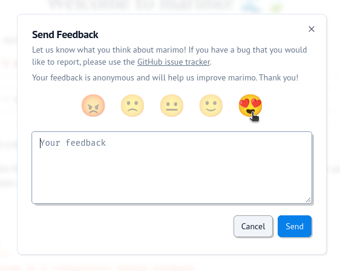Image resolution: width=340 pixels, height=271 pixels.
Task: Select the angry red face emoji rating
Action: click(x=93, y=106)
